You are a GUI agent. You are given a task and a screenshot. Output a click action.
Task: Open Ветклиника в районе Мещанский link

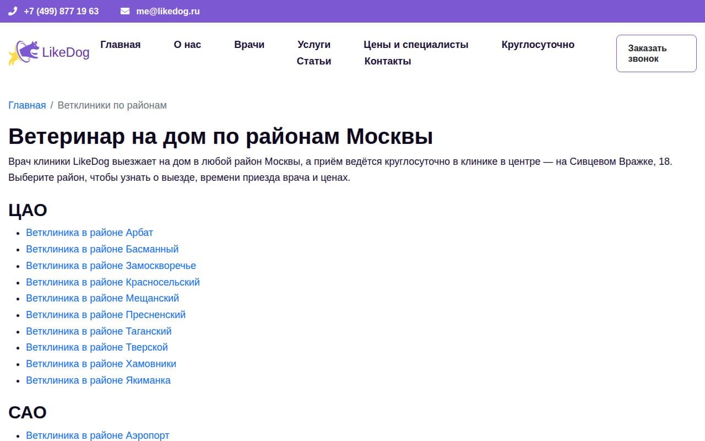coord(102,298)
